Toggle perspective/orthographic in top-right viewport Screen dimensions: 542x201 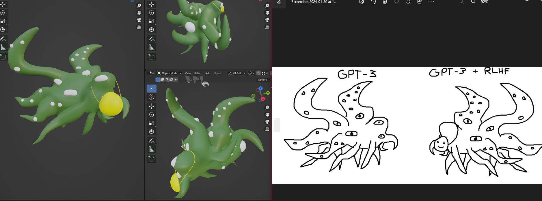[x=267, y=27]
